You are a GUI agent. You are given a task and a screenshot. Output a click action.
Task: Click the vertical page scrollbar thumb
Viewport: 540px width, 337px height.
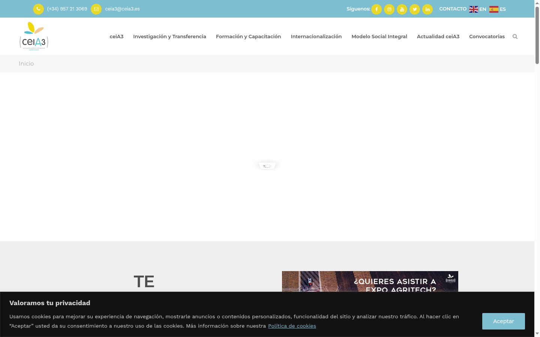pos(537,35)
